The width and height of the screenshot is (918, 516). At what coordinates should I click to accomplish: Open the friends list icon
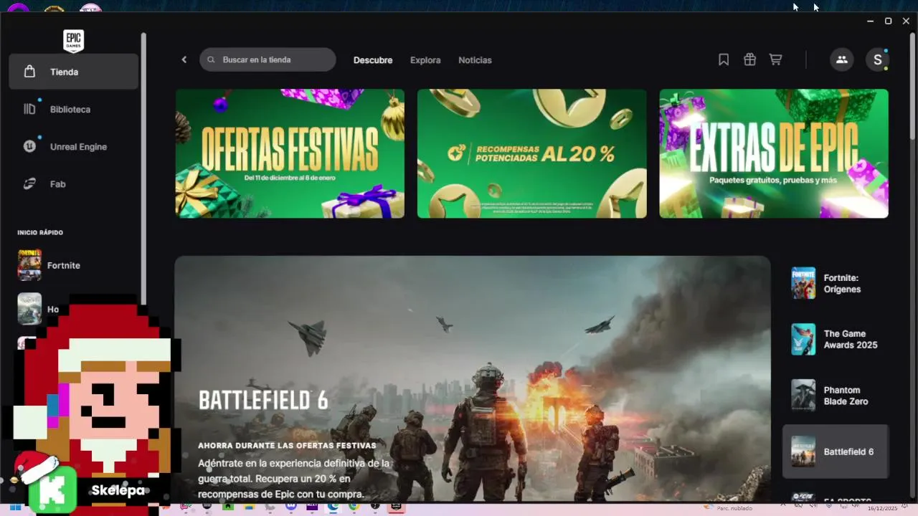842,59
